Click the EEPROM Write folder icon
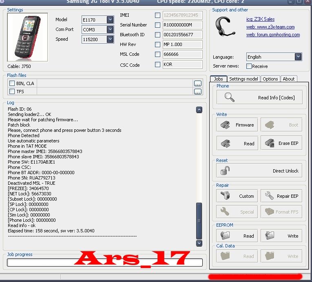Image resolution: width=312 pixels, height=282 pixels. [x=270, y=236]
